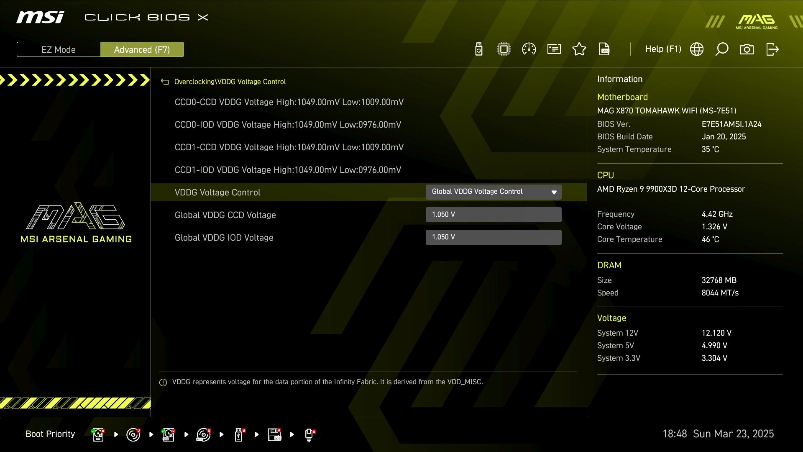Screen dimensions: 803x452
Task: Go back via Overclocking breadcrumb arrow
Action: 165,82
